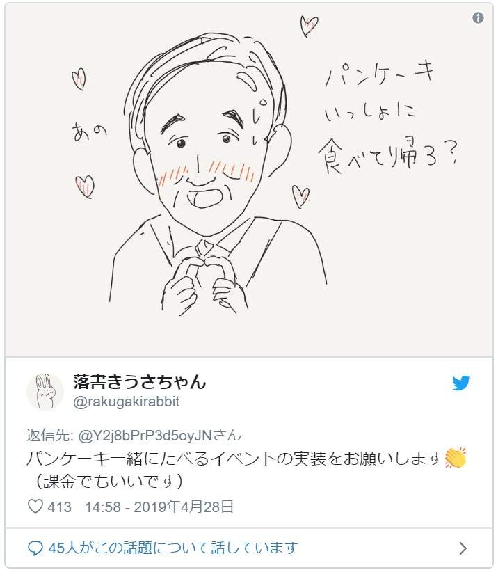Viewport: 498px width, 572px height.
Task: Click the red-striped heart below あの
Action: (86, 186)
